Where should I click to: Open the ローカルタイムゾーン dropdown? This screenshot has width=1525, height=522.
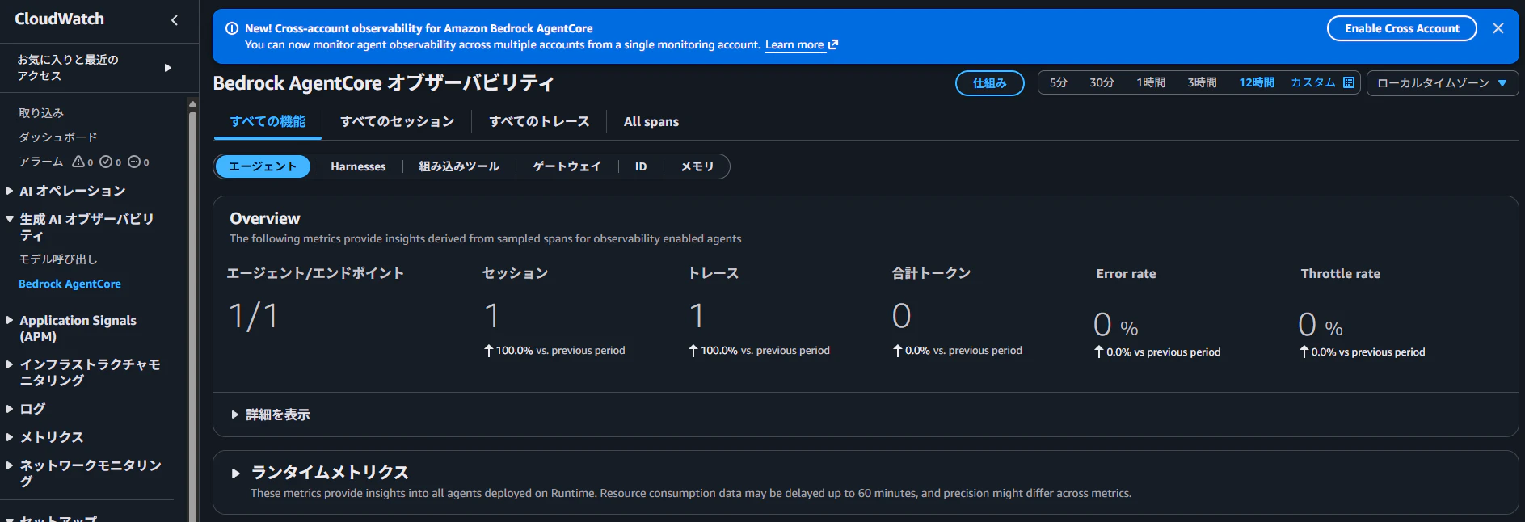pyautogui.click(x=1443, y=83)
